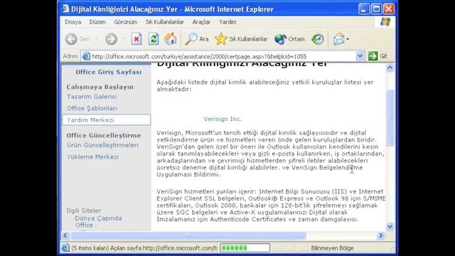Select Yardım Merkezi sidebar item

point(106,120)
